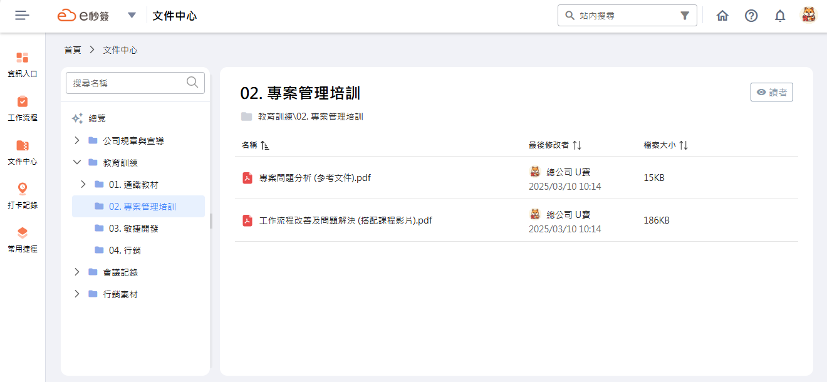Open user avatar in top bar

pyautogui.click(x=809, y=15)
